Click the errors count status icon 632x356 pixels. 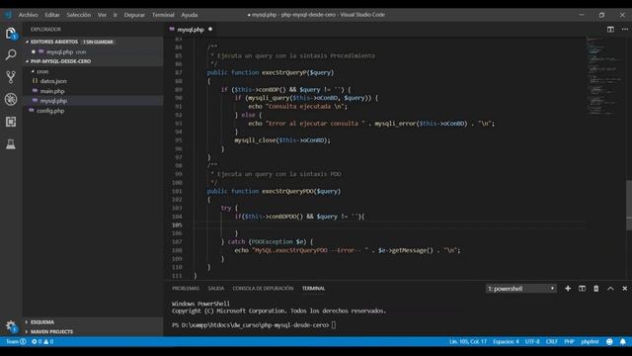[x=37, y=341]
